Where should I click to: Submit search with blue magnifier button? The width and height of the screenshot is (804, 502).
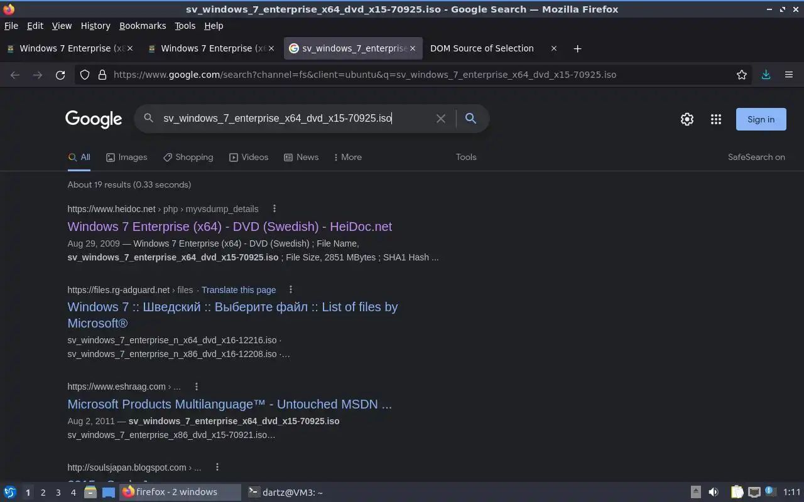pos(470,118)
